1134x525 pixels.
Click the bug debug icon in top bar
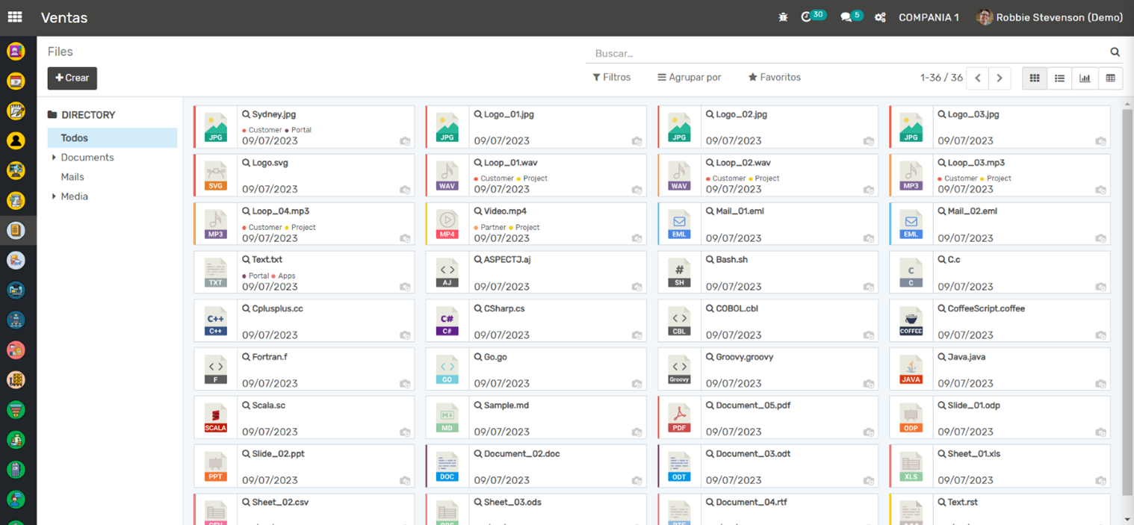pyautogui.click(x=783, y=17)
